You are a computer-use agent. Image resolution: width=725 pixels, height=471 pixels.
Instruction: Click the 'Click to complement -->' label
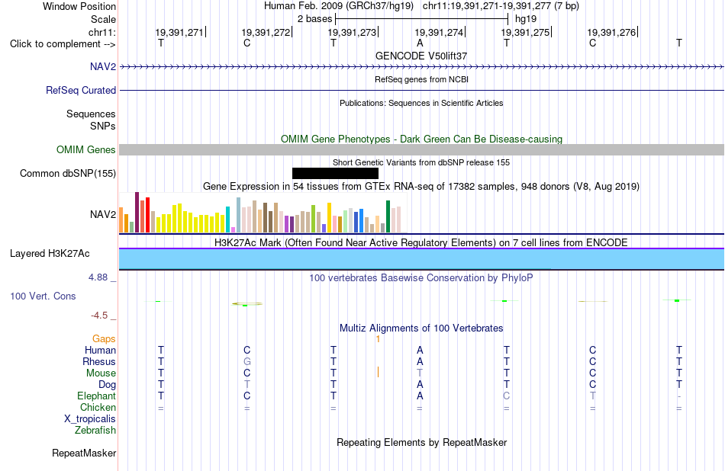(63, 44)
